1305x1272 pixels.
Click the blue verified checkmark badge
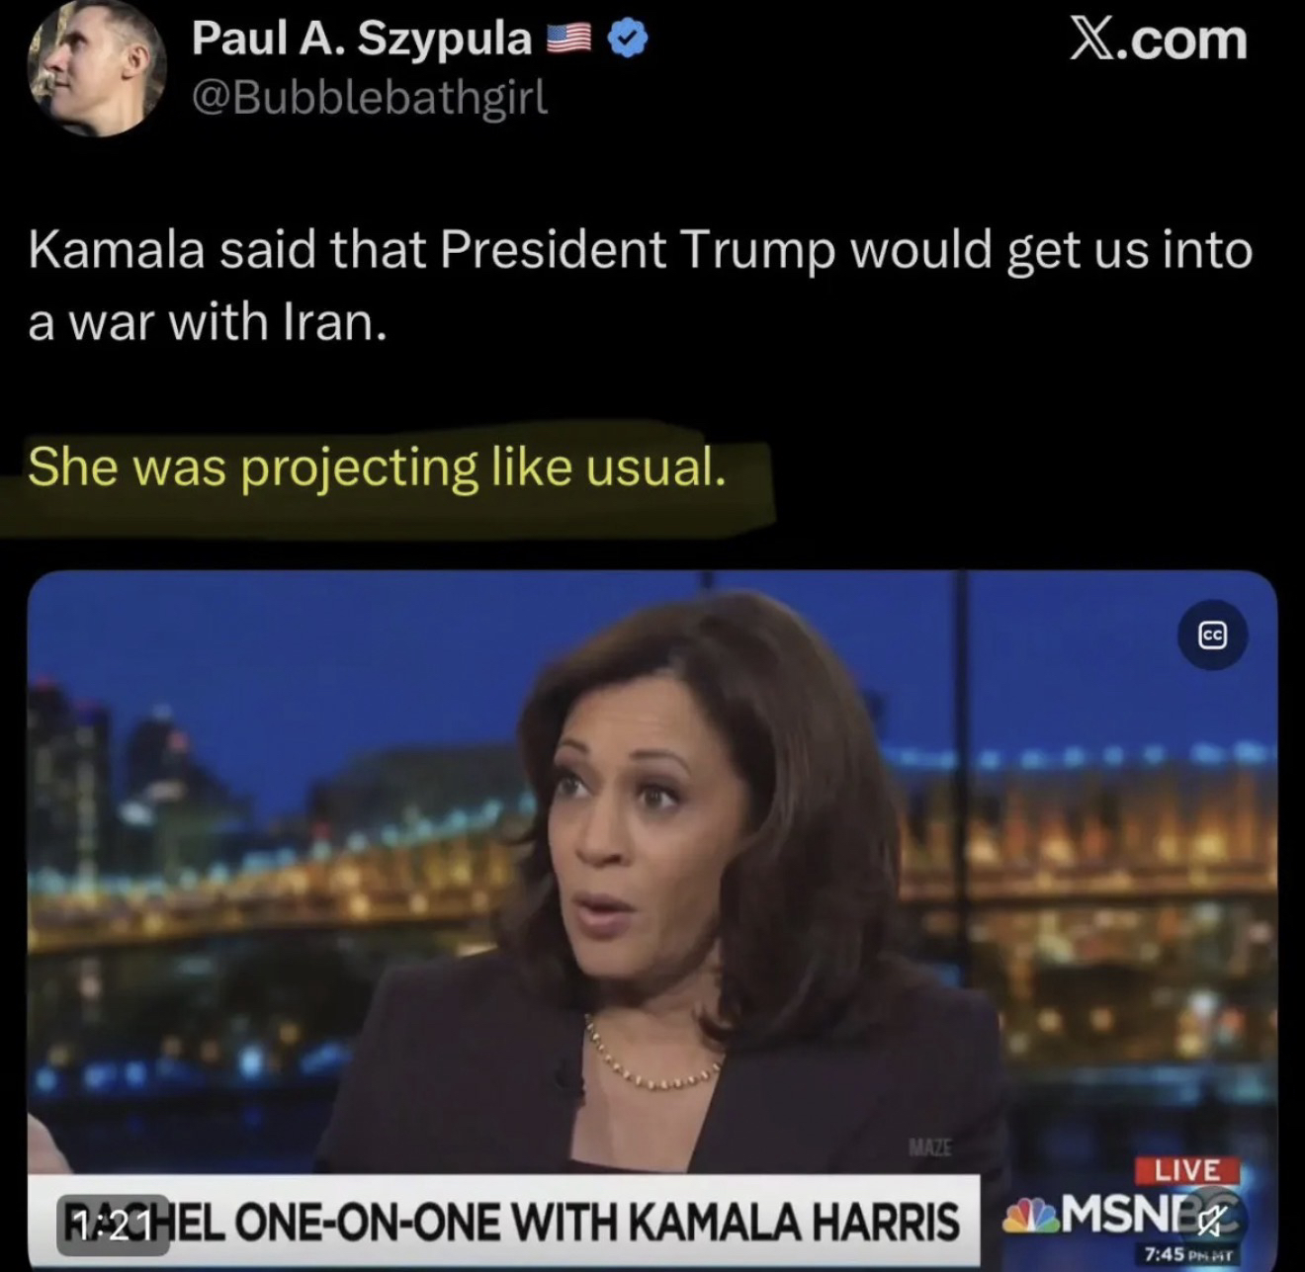[x=626, y=40]
